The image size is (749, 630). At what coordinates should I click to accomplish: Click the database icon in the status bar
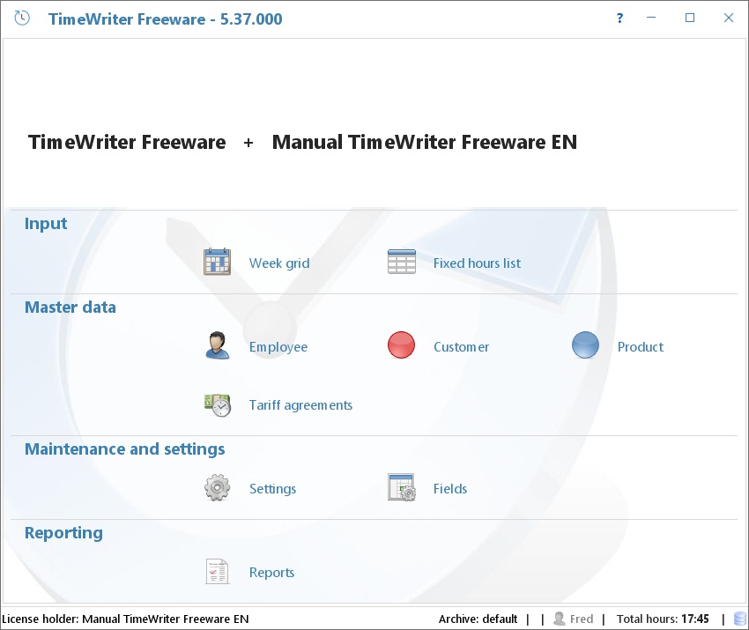pyautogui.click(x=738, y=618)
